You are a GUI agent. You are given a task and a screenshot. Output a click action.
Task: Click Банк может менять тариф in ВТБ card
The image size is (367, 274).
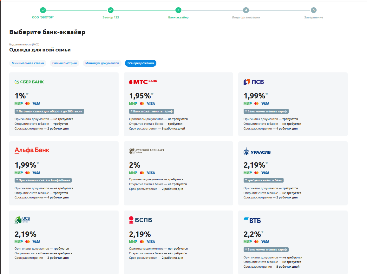tap(266, 250)
